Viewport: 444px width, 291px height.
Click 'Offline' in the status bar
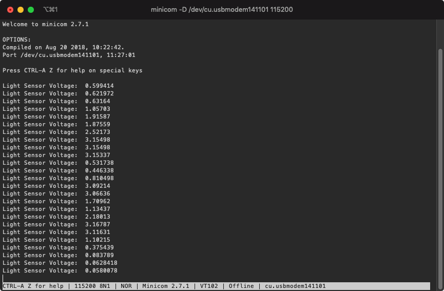coord(241,286)
